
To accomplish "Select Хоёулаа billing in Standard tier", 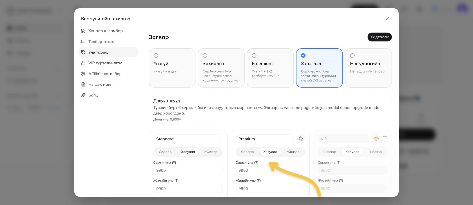I will (188, 152).
